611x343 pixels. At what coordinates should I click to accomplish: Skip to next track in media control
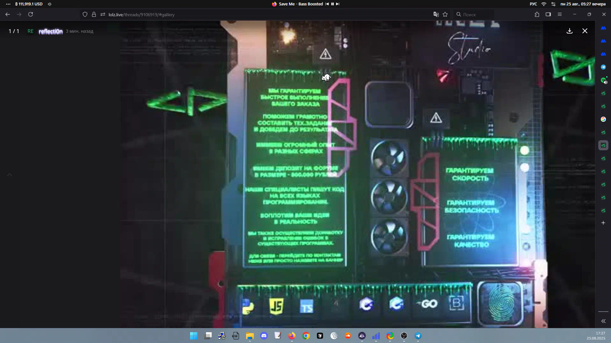pos(338,4)
